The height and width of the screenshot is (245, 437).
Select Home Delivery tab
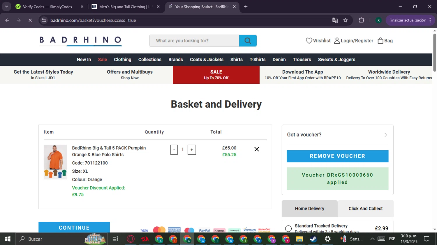tap(310, 209)
